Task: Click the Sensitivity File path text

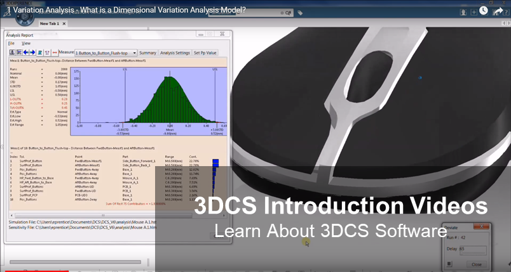Action: (x=83, y=228)
